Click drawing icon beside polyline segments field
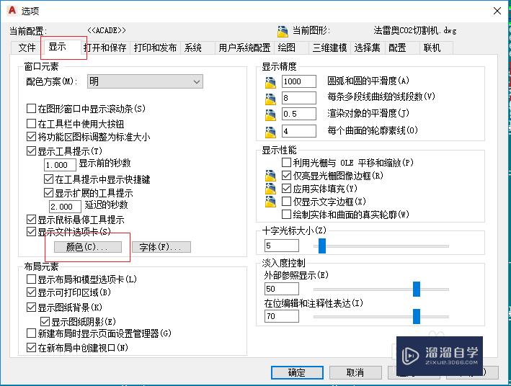The width and height of the screenshot is (511, 386). click(270, 99)
